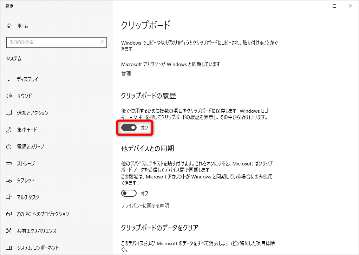Click the 集中モード crescent icon
359x255 pixels.
(9, 130)
